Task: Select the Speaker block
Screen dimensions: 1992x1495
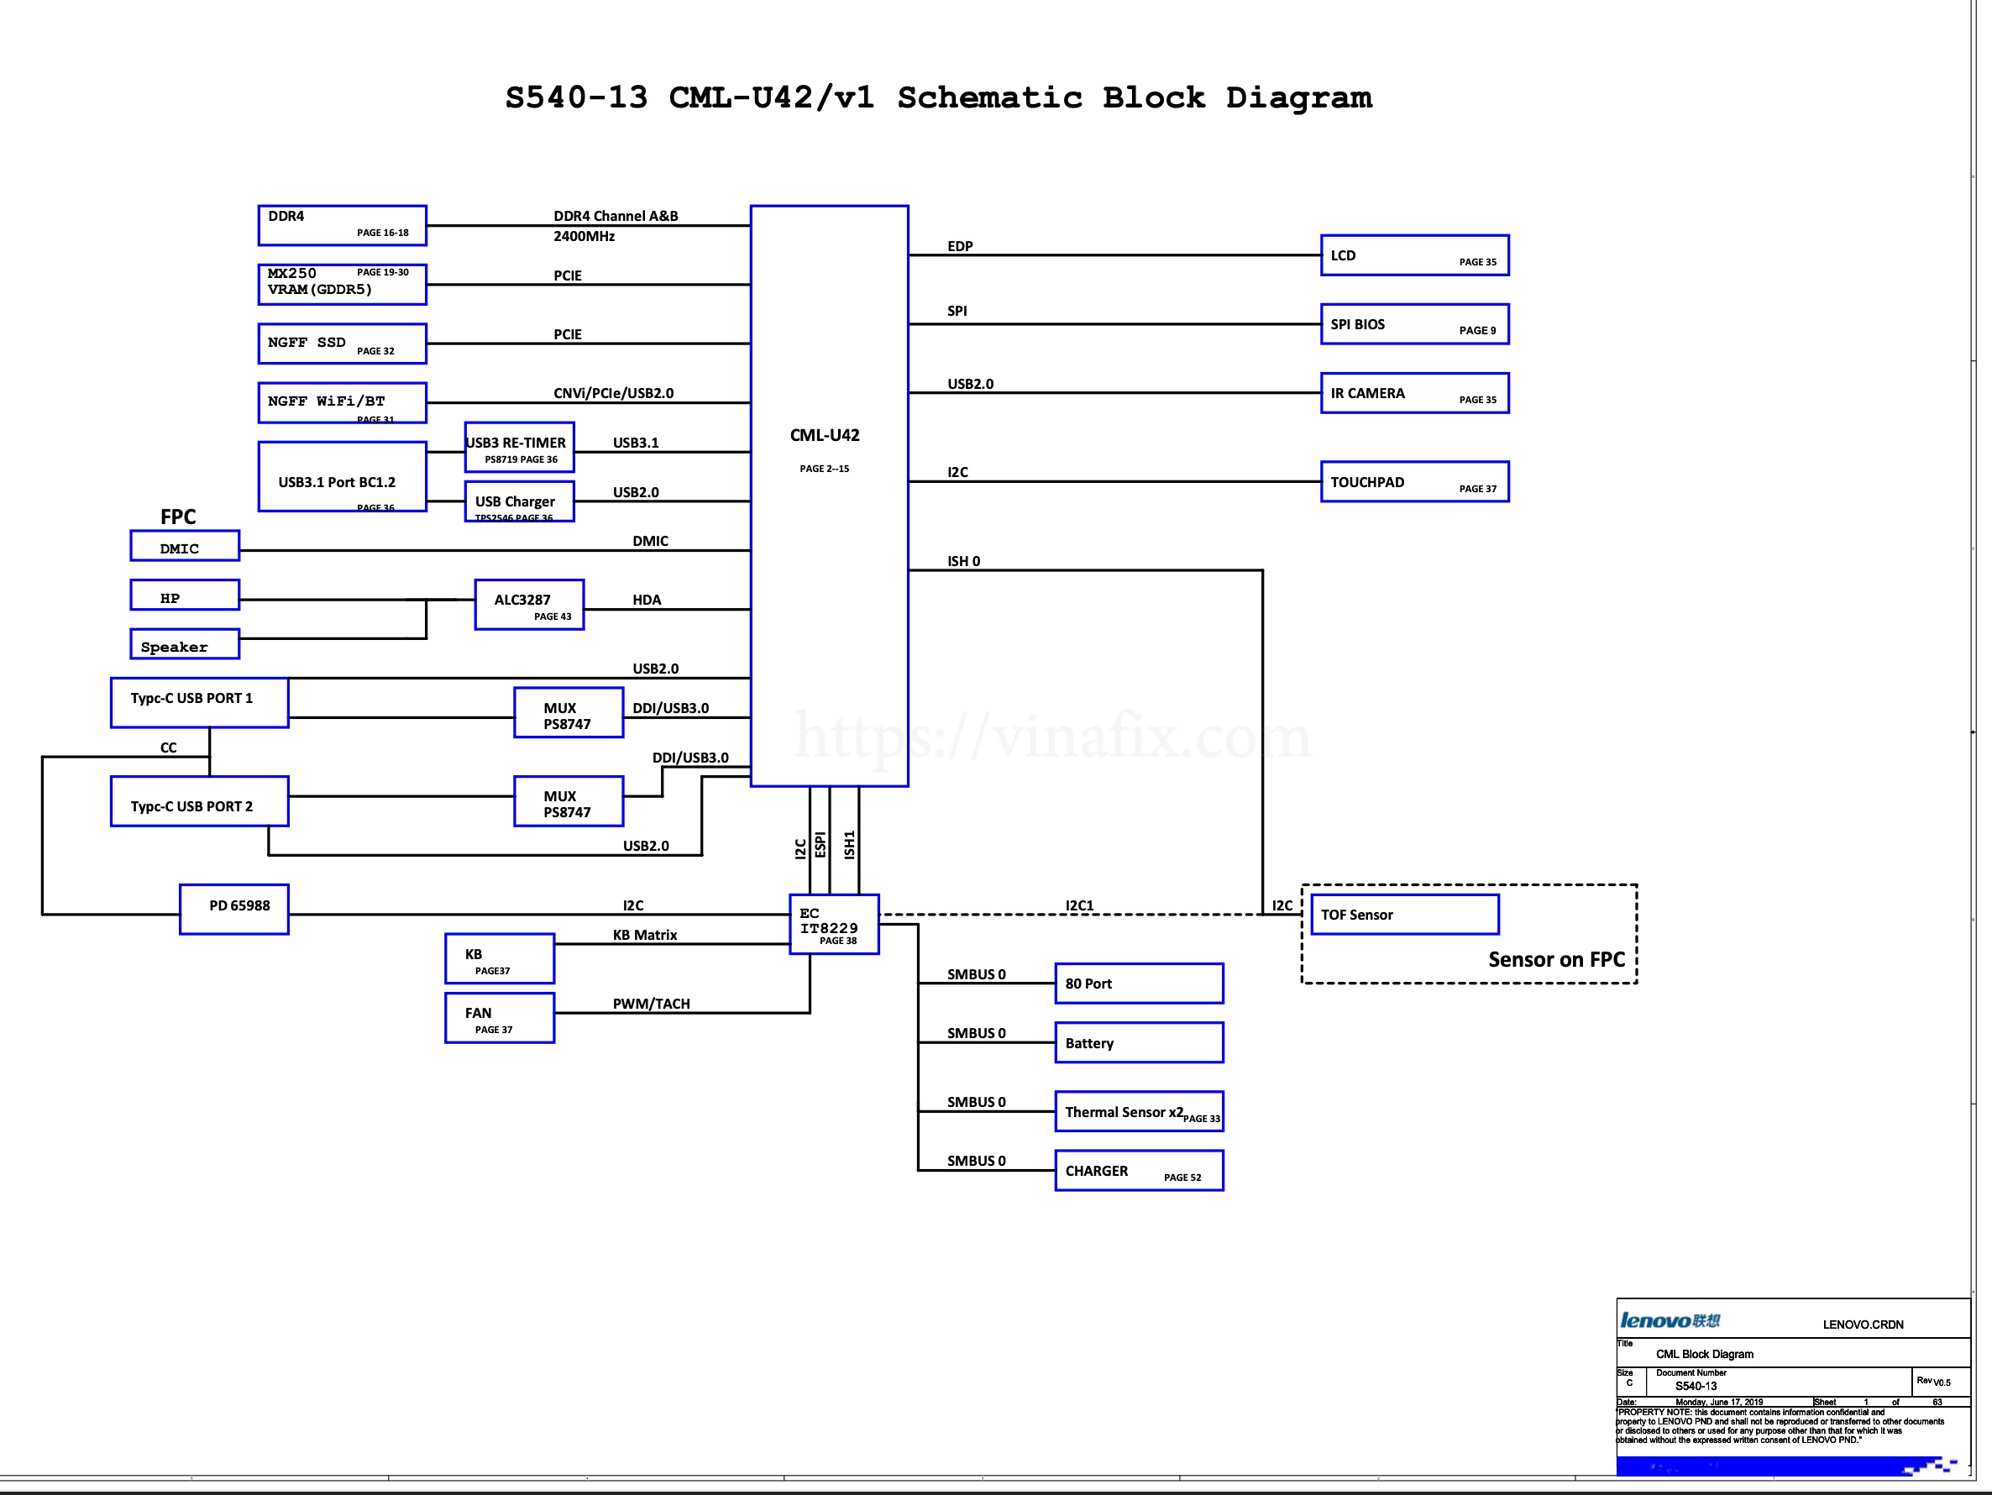Action: pyautogui.click(x=185, y=644)
